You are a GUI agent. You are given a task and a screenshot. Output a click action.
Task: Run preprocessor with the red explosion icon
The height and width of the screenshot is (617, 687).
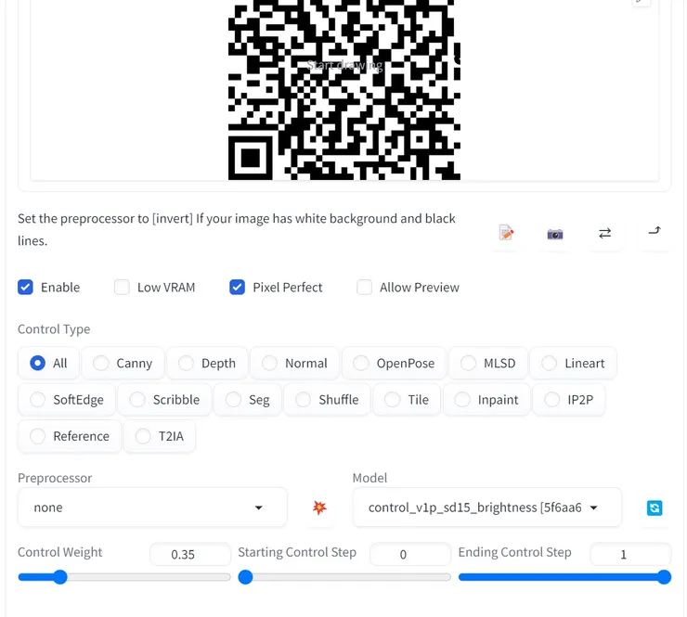319,508
